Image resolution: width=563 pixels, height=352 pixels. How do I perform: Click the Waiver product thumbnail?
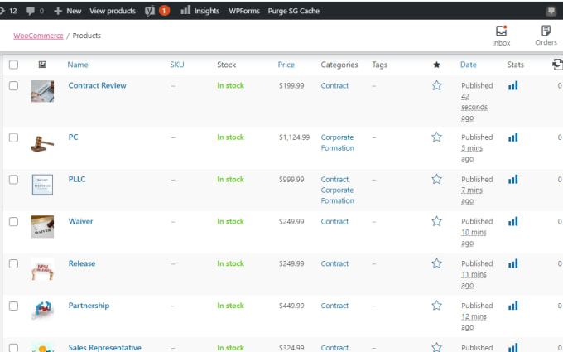coord(42,227)
